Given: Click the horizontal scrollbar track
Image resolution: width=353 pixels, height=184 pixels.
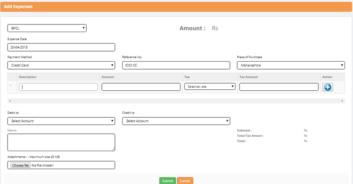Looking at the screenshot, I should tap(176, 101).
